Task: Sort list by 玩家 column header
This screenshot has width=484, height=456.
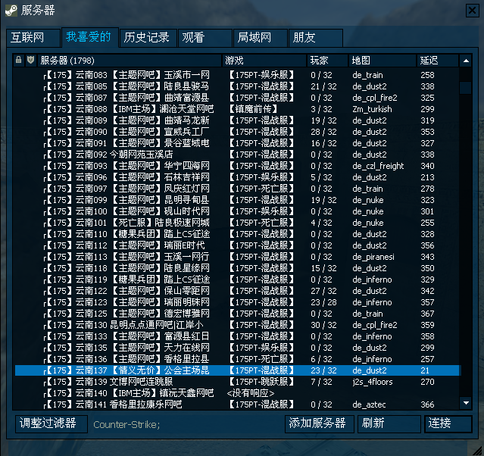Action: (328, 60)
